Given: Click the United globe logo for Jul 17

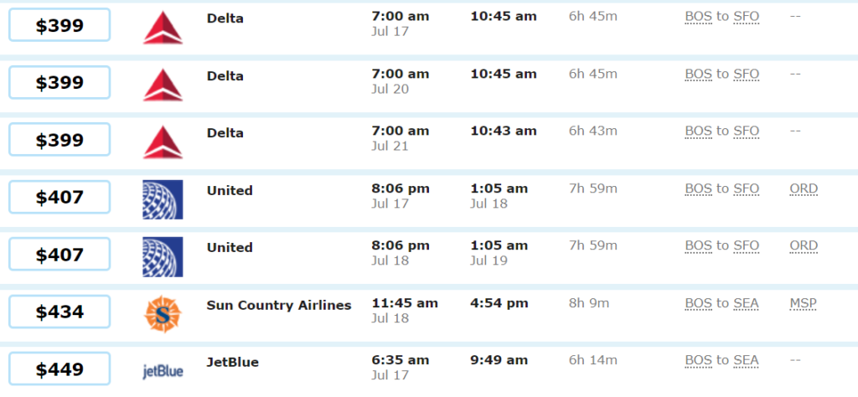Looking at the screenshot, I should click(x=163, y=199).
